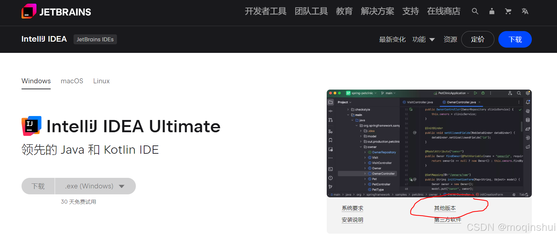
Task: Open Notifications bell in IDE preview right bar
Action: coord(528,102)
